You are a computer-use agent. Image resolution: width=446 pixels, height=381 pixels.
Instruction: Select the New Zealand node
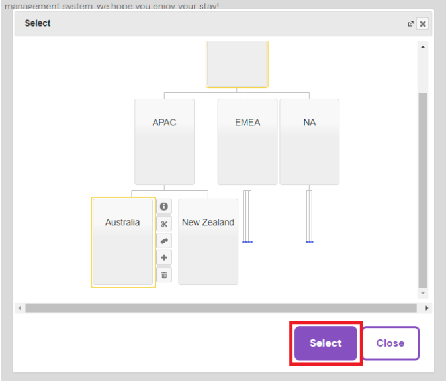coord(208,242)
